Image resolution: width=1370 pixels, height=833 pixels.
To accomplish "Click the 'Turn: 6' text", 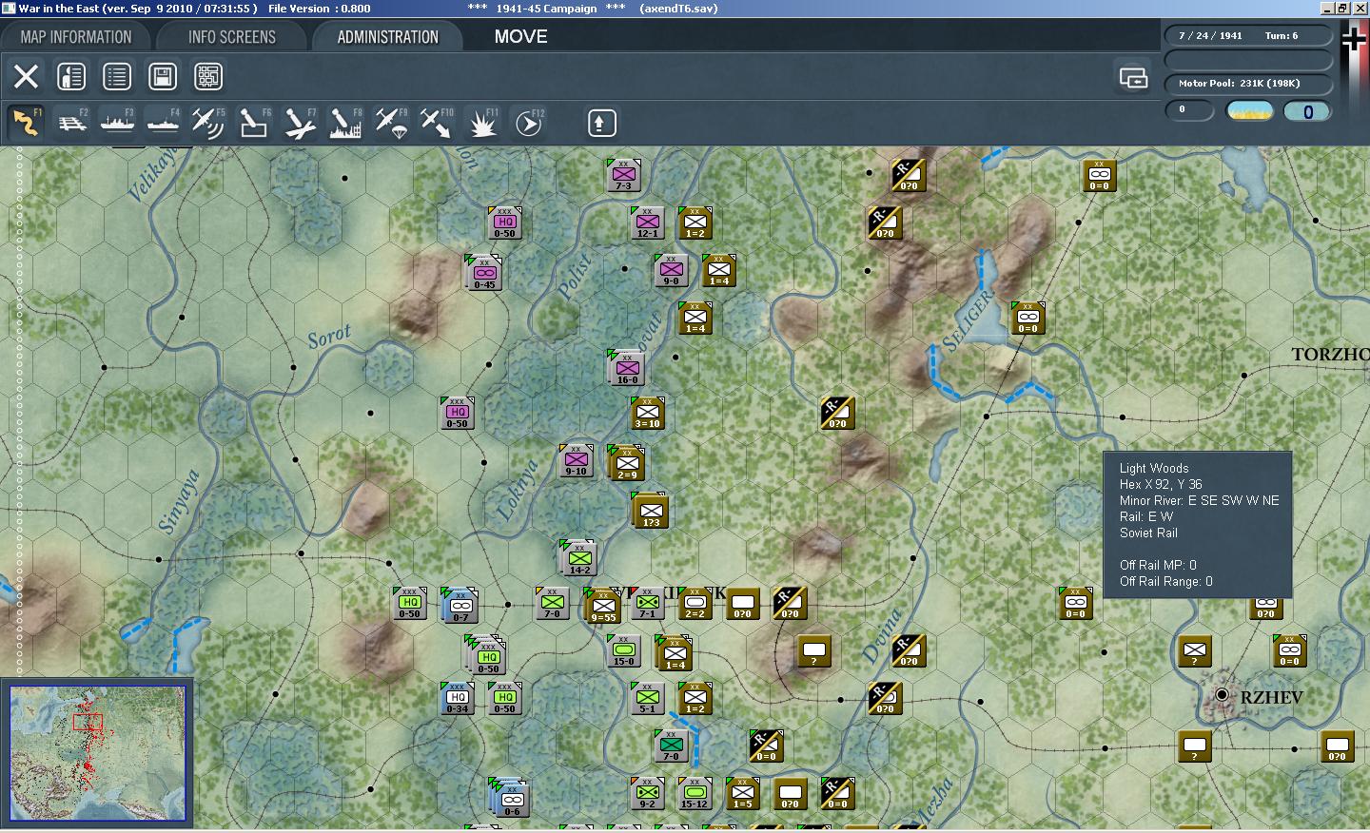I will 1282,36.
